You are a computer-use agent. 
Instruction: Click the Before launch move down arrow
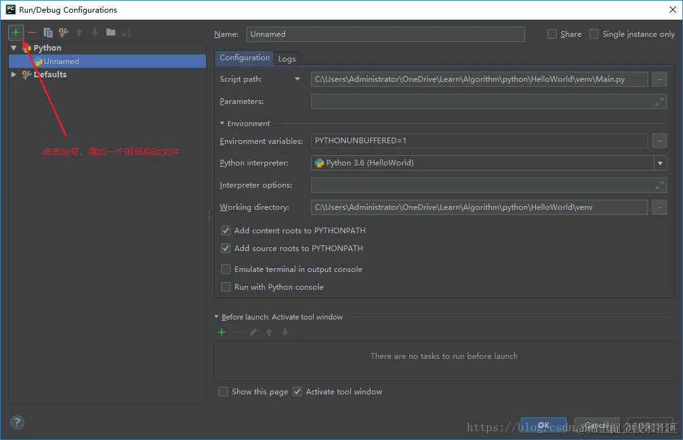tap(285, 333)
